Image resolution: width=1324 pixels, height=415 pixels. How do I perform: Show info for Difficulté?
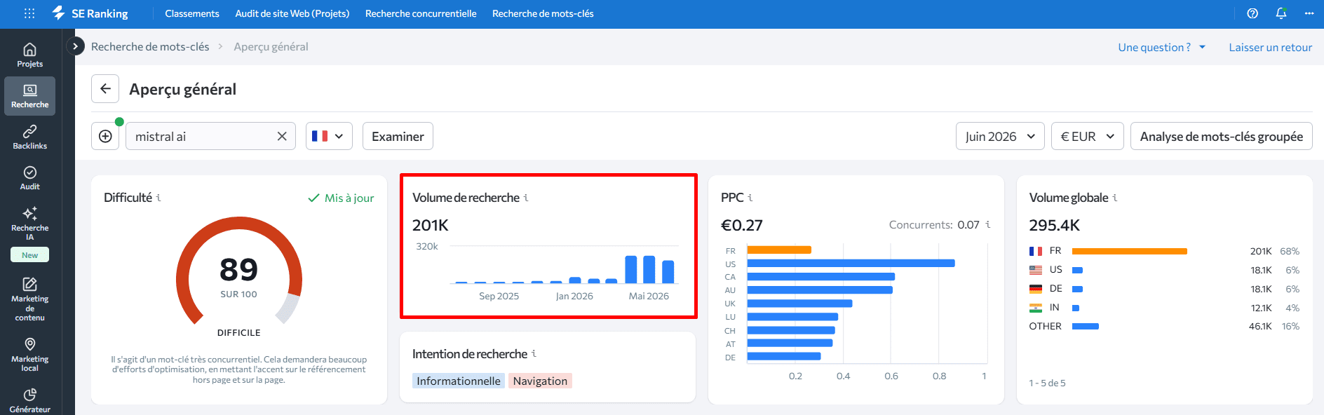point(158,198)
